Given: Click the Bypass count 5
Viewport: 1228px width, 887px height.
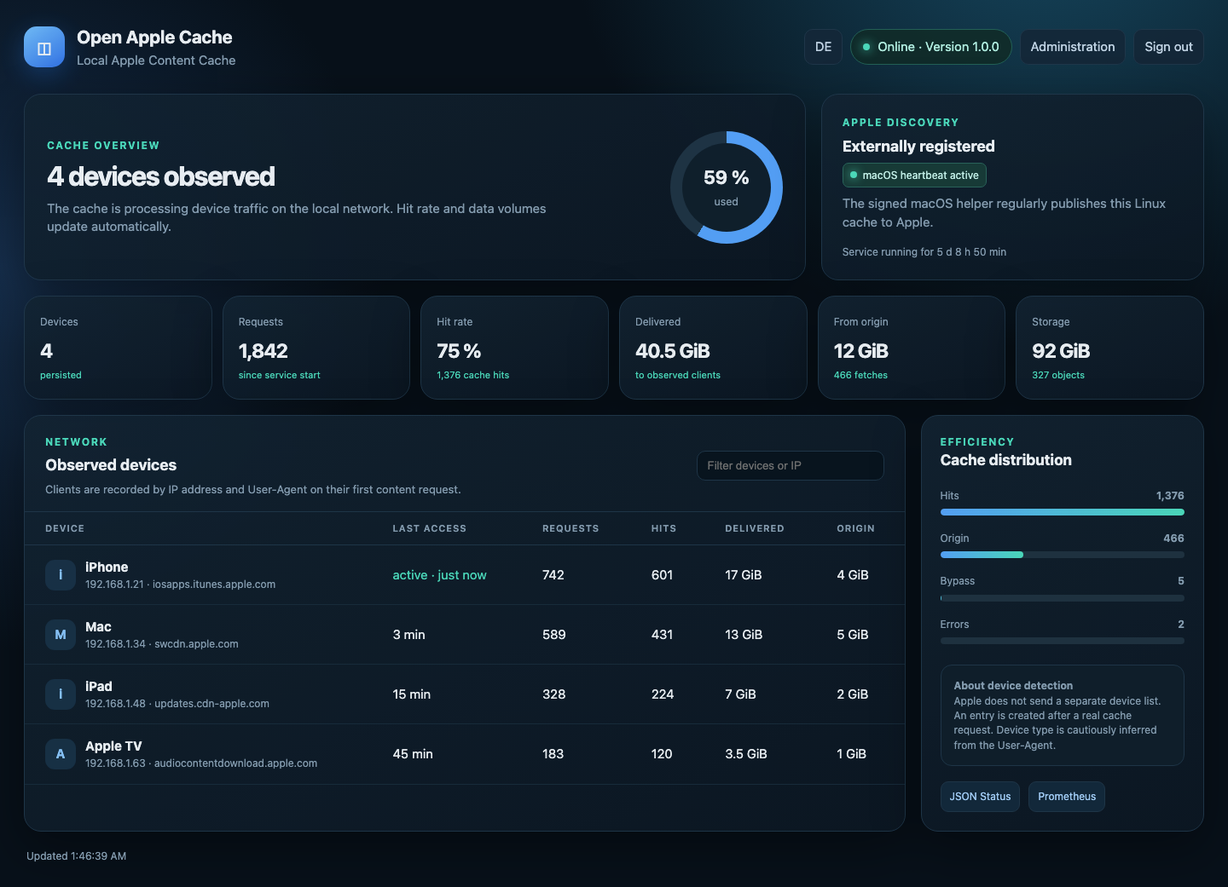Looking at the screenshot, I should (1181, 581).
